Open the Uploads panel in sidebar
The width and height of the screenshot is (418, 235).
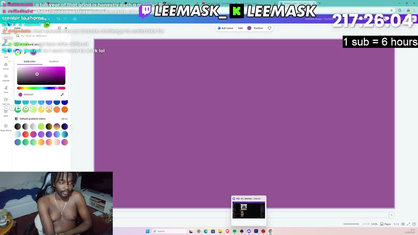6,78
